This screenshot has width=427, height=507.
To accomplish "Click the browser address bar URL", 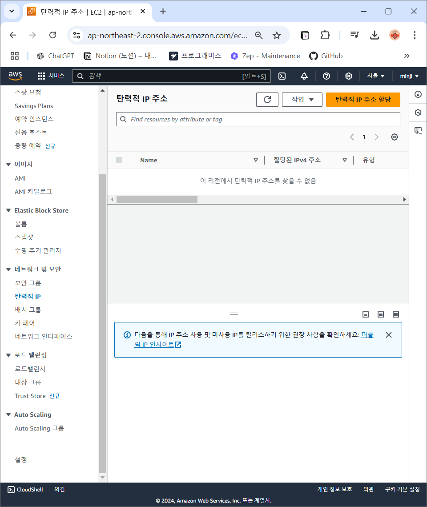I will click(x=167, y=35).
